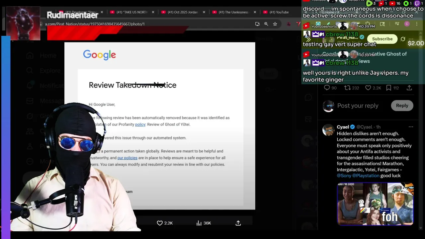The height and width of the screenshot is (239, 425).
Task: Close the 'Oct 2025 Jordan' tab
Action: click(x=204, y=12)
